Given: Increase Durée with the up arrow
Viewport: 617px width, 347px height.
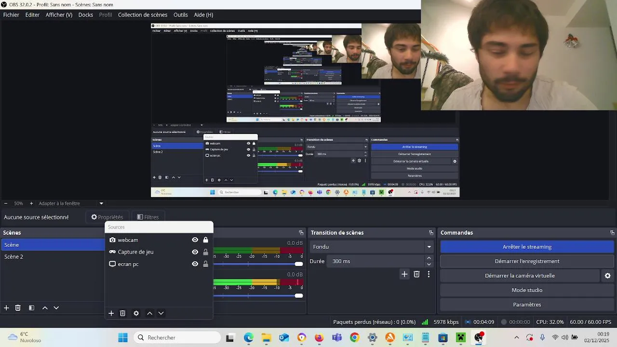Looking at the screenshot, I should point(429,258).
